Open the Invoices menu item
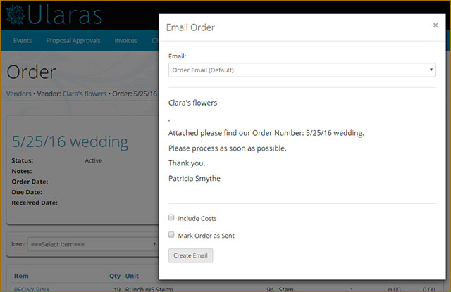This screenshot has height=292, width=451. (125, 41)
